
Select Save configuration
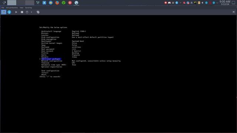pos(50,71)
